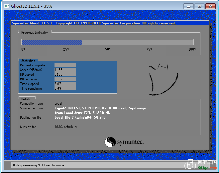Click the Details group label
Screen dimensions: 219x173
tap(26, 99)
